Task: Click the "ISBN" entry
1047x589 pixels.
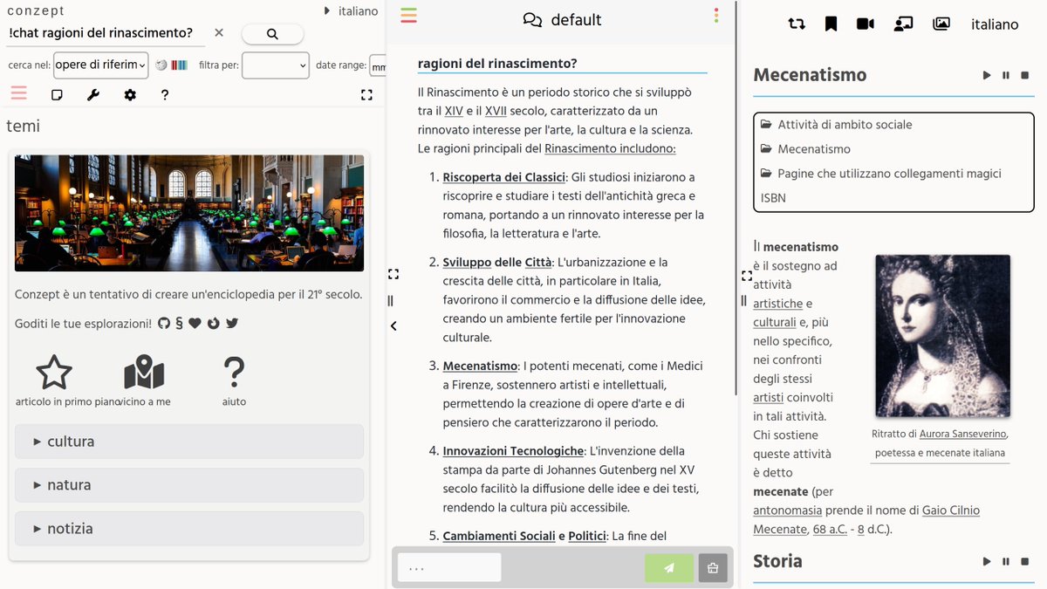Action: click(x=773, y=198)
